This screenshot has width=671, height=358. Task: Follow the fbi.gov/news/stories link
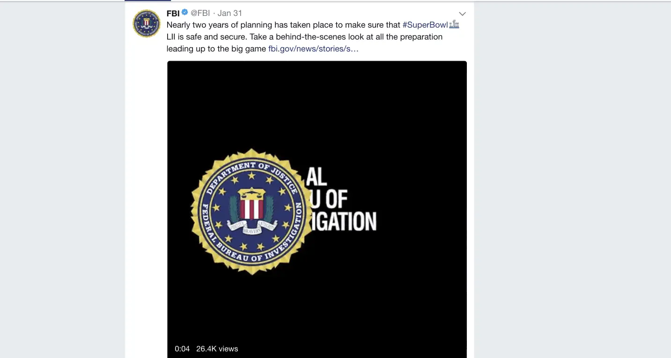coord(313,49)
